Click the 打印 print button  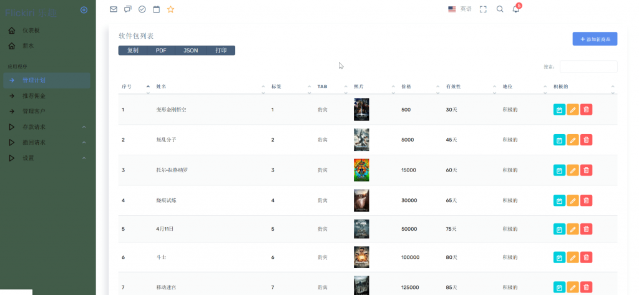point(221,51)
